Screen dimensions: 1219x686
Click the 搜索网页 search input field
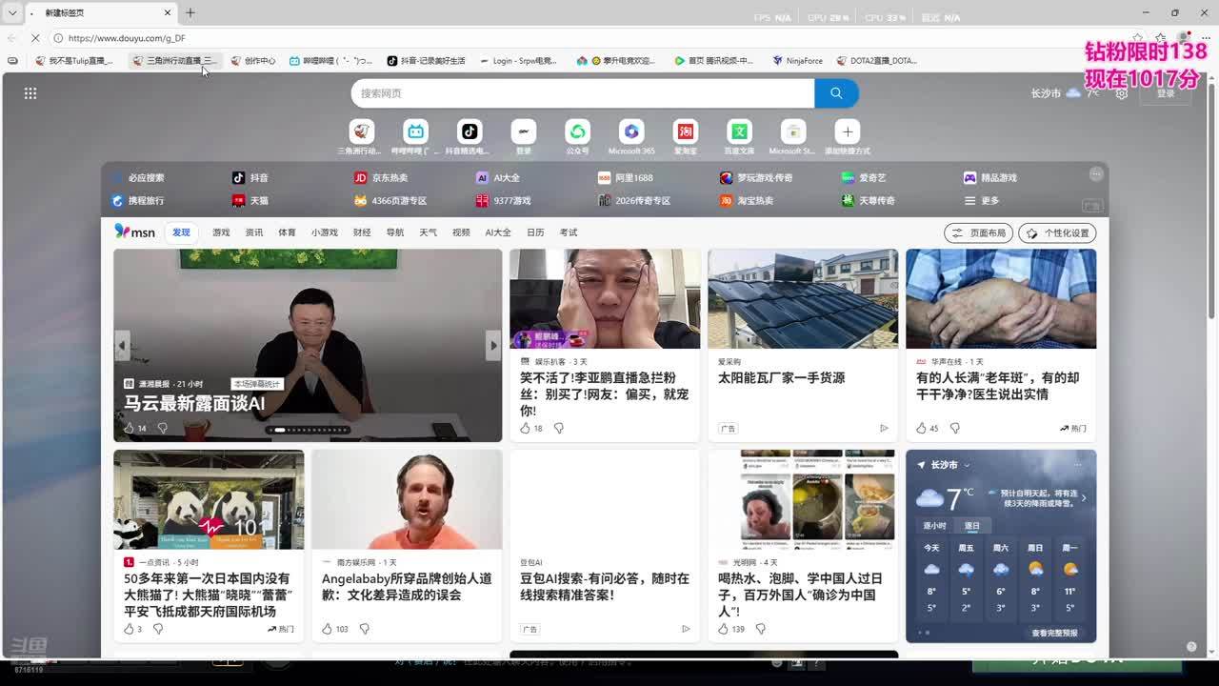[x=582, y=93]
